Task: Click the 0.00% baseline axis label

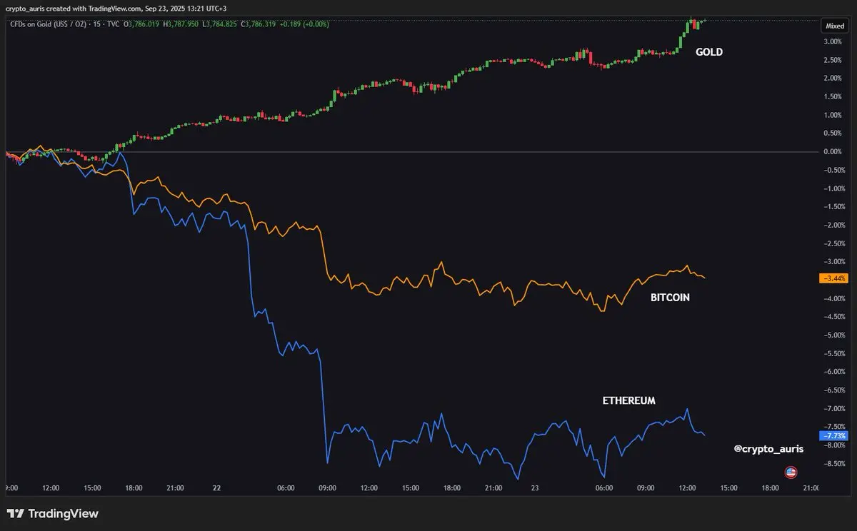Action: tap(832, 151)
